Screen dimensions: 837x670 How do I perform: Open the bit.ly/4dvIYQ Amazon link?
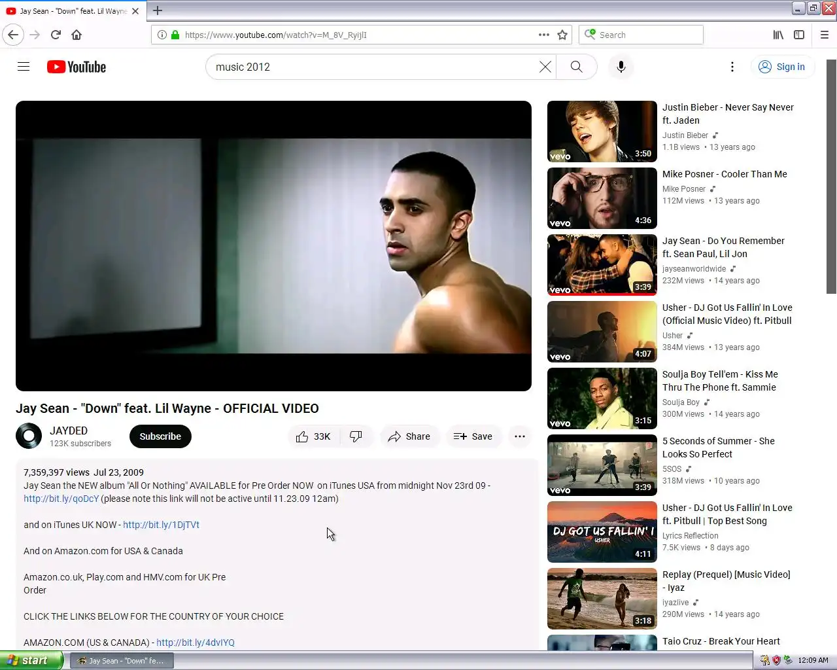[x=196, y=643]
